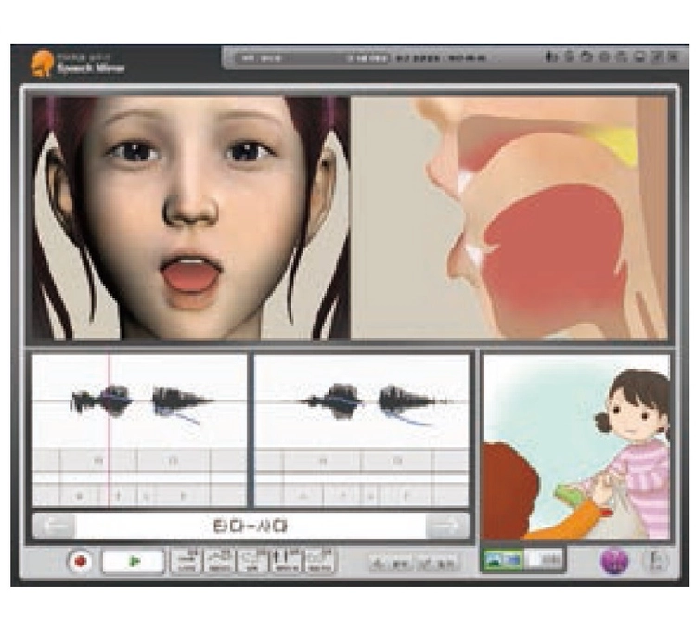Toggle the picture view option under the illustration
This screenshot has width=696, height=635.
tap(504, 560)
